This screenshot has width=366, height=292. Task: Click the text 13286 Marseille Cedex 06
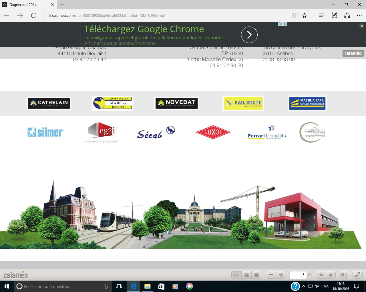pyautogui.click(x=215, y=59)
